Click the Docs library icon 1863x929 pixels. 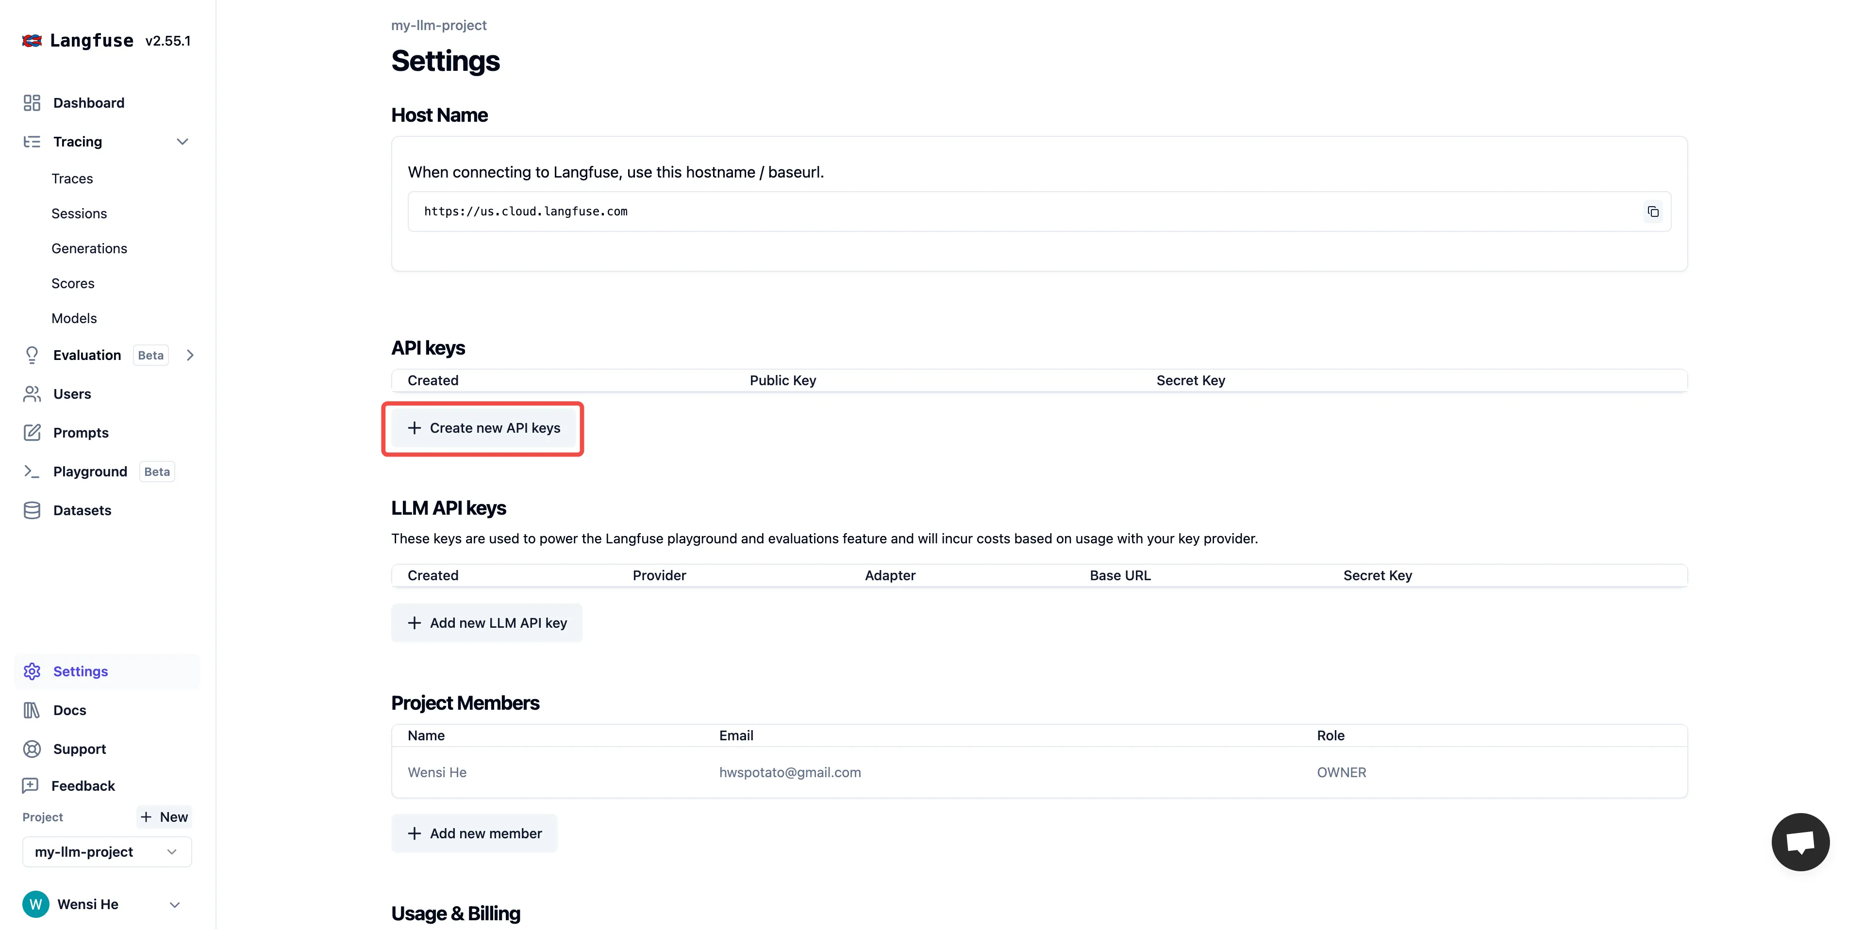pos(32,710)
